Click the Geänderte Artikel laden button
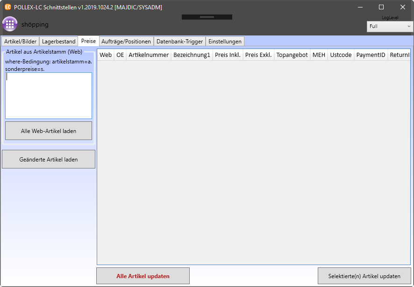414x287 pixels. click(49, 159)
